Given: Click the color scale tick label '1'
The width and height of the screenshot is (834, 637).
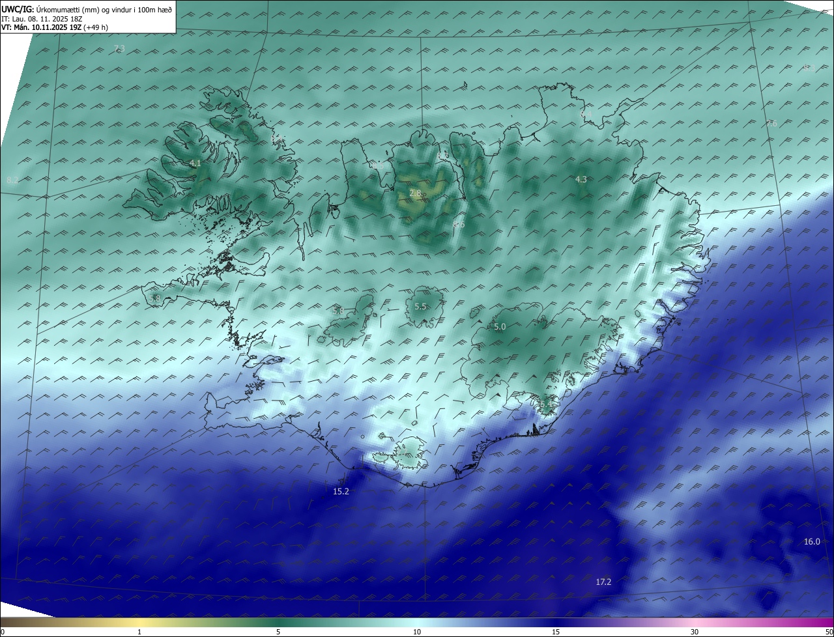Looking at the screenshot, I should 139,632.
